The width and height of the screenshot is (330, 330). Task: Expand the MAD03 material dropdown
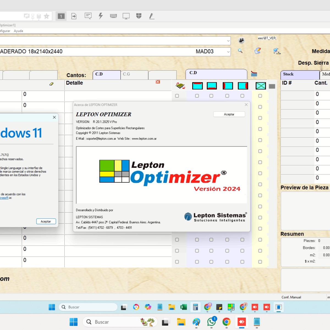tap(228, 52)
